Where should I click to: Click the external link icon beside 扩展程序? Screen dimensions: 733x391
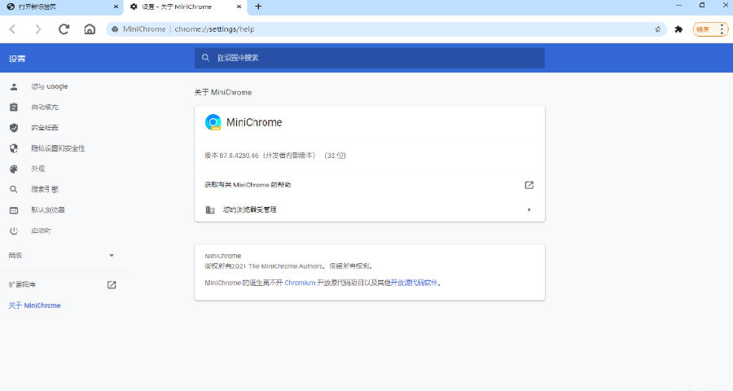(112, 284)
